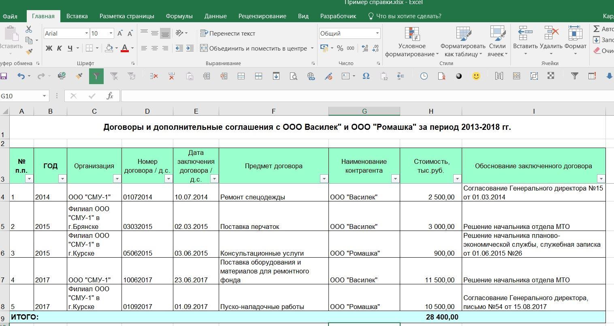Align text to the right

coord(165,48)
